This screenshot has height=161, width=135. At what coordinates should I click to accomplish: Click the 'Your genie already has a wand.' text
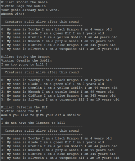coord(30,10)
